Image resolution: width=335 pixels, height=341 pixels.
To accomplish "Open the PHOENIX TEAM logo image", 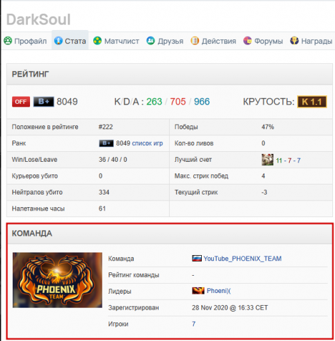I will pos(57,280).
